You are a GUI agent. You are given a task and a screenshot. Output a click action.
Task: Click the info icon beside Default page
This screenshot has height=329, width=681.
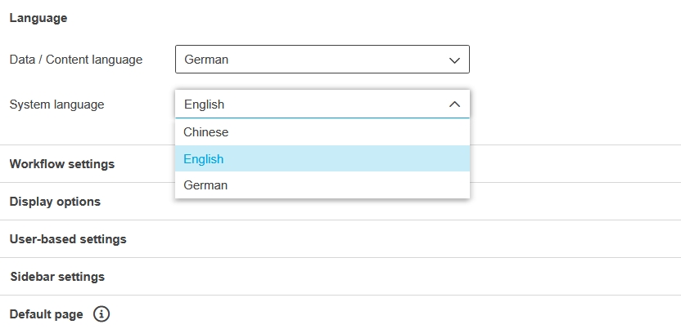click(101, 314)
